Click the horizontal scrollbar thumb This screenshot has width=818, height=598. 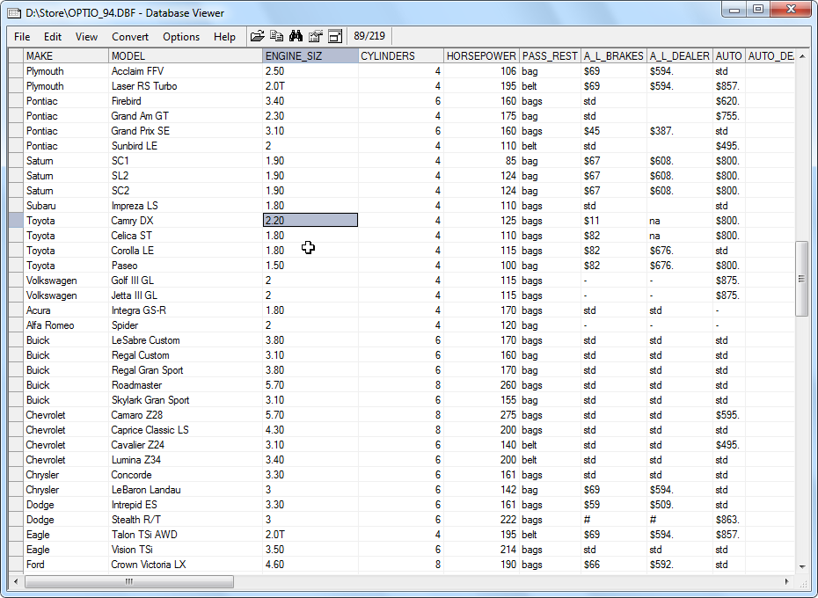pyautogui.click(x=128, y=581)
